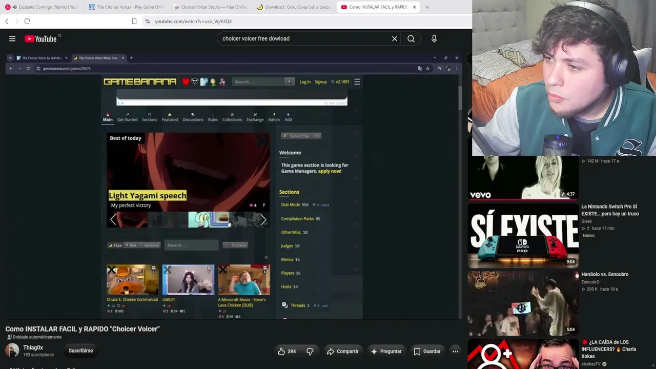Viewport: 656px width, 369px height.
Task: Open the 'Light Yagami speech' featured item
Action: pyautogui.click(x=148, y=195)
